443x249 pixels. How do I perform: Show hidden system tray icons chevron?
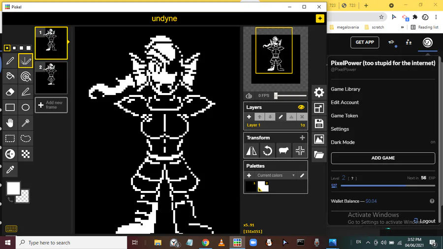click(368, 242)
